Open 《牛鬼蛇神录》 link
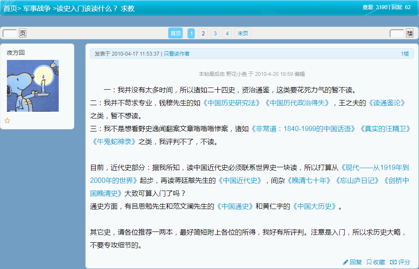The image size is (419, 269). [x=114, y=142]
